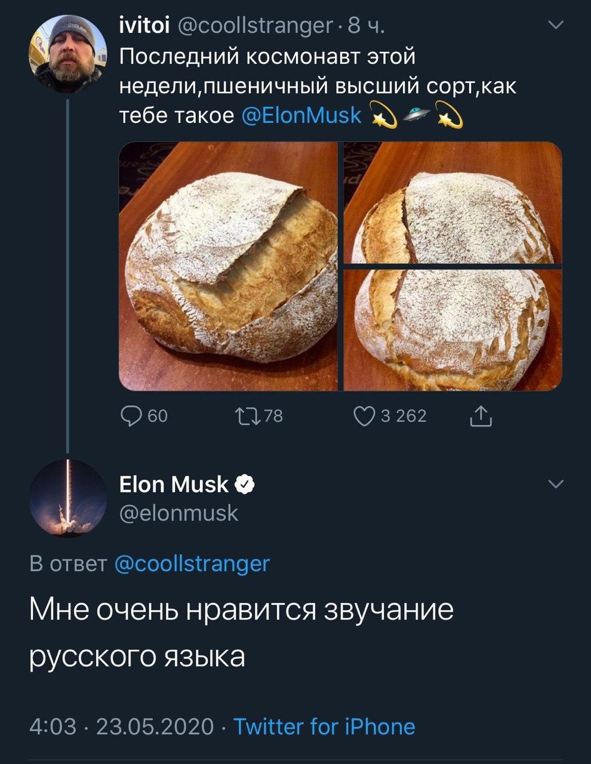
Task: Open ivitoi's profile avatar
Action: 67,54
